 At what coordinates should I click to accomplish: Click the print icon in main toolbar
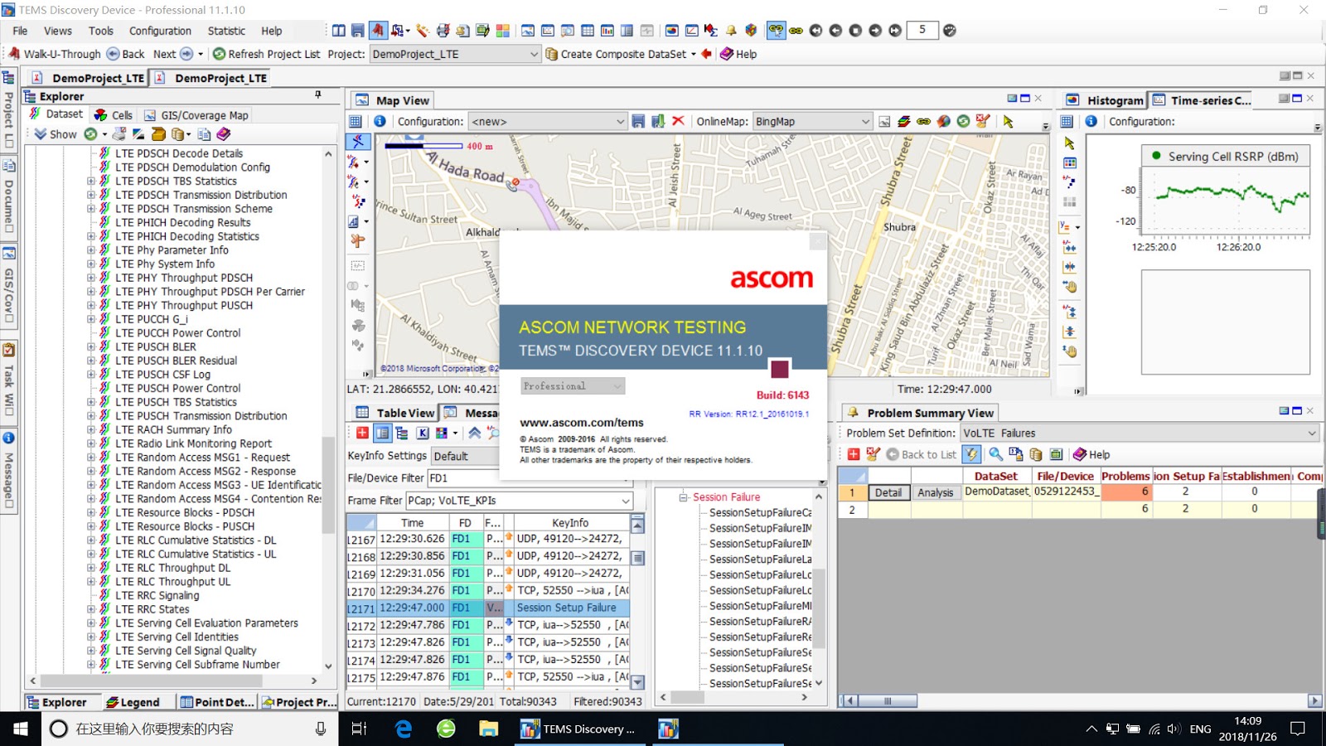(443, 31)
